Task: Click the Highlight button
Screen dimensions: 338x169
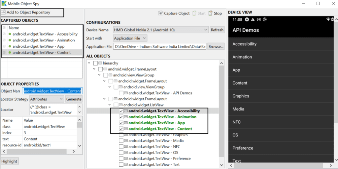Action: click(x=9, y=161)
